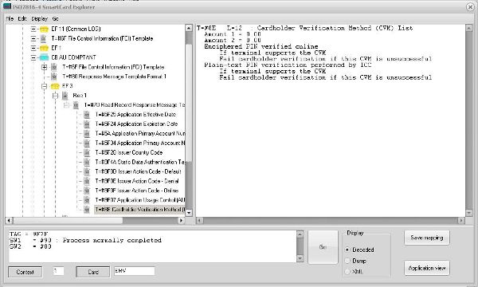Click the log box scroll-down arrow

300,258
